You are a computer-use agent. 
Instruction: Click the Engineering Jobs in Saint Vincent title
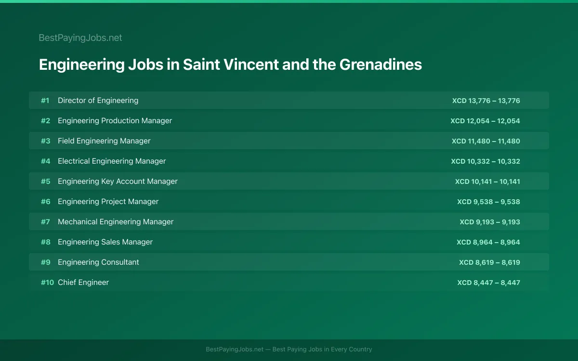pos(230,64)
